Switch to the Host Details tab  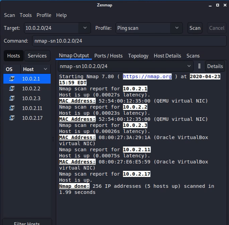[x=168, y=56]
